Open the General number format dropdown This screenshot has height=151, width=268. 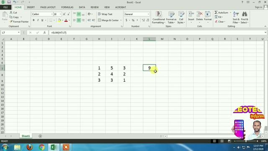tap(148, 14)
